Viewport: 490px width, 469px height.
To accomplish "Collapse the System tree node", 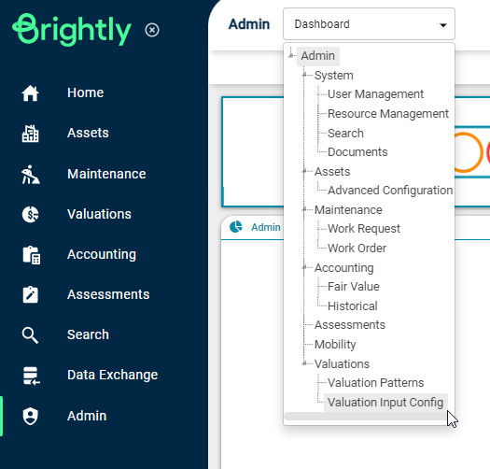I will (x=304, y=75).
